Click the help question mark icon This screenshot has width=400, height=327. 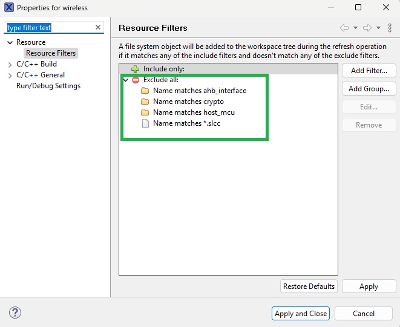(x=16, y=312)
